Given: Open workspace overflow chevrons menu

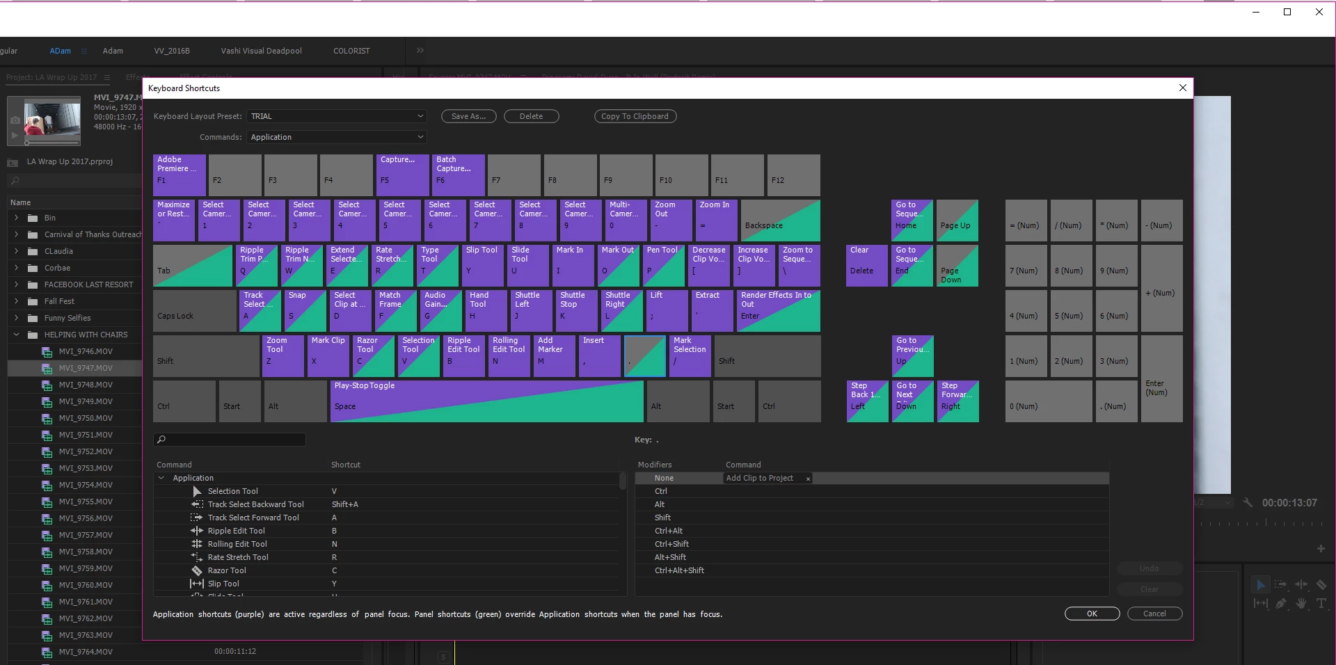Looking at the screenshot, I should pyautogui.click(x=420, y=50).
